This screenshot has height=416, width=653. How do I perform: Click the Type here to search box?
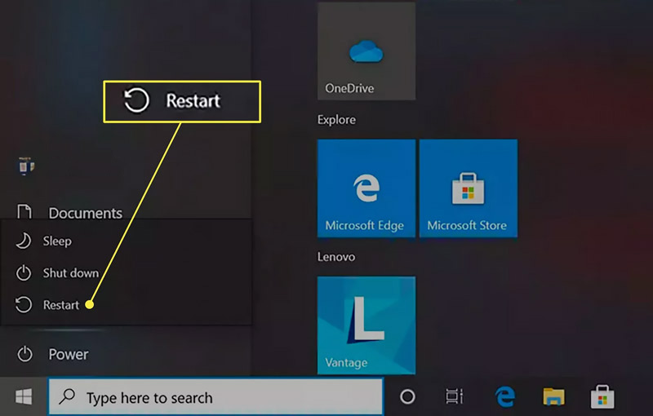coord(215,397)
